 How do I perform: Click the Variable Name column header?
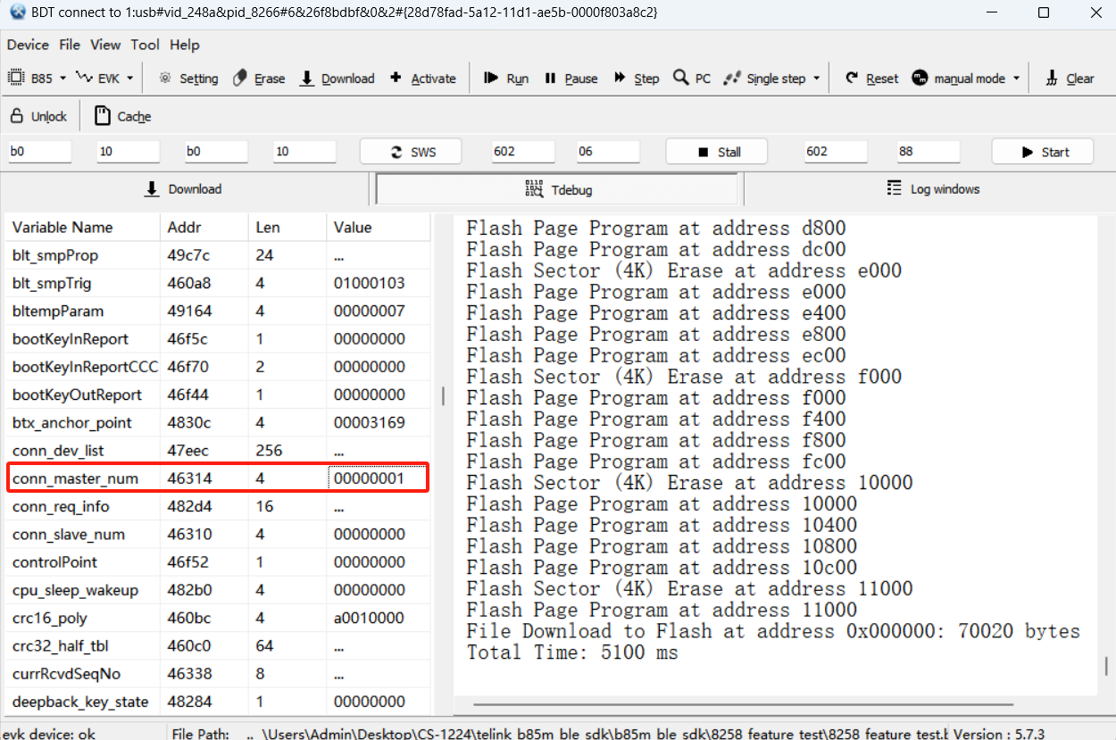pyautogui.click(x=83, y=227)
